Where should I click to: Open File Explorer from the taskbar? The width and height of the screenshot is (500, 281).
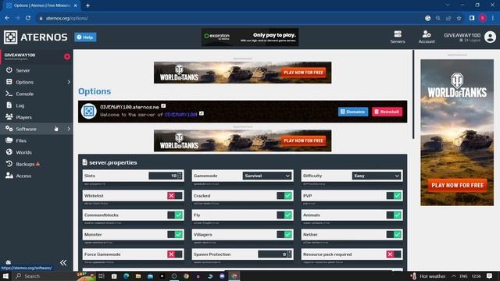coord(138,276)
